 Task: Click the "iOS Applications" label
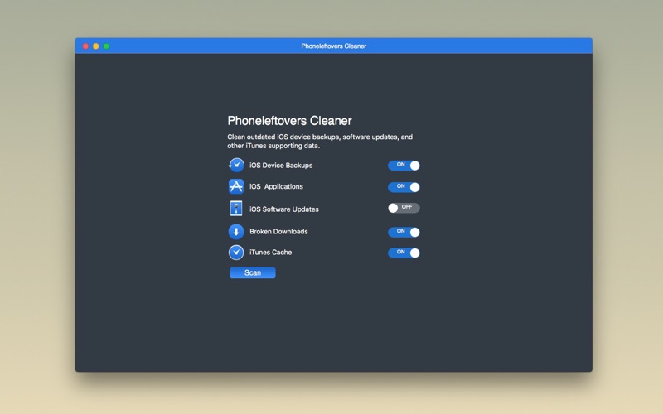276,187
